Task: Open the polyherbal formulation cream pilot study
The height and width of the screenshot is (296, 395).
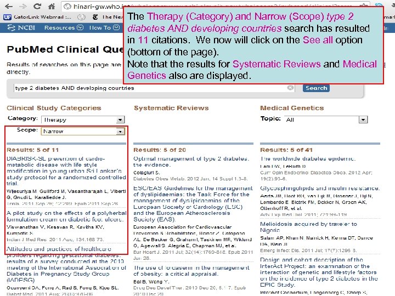Action: (66, 216)
